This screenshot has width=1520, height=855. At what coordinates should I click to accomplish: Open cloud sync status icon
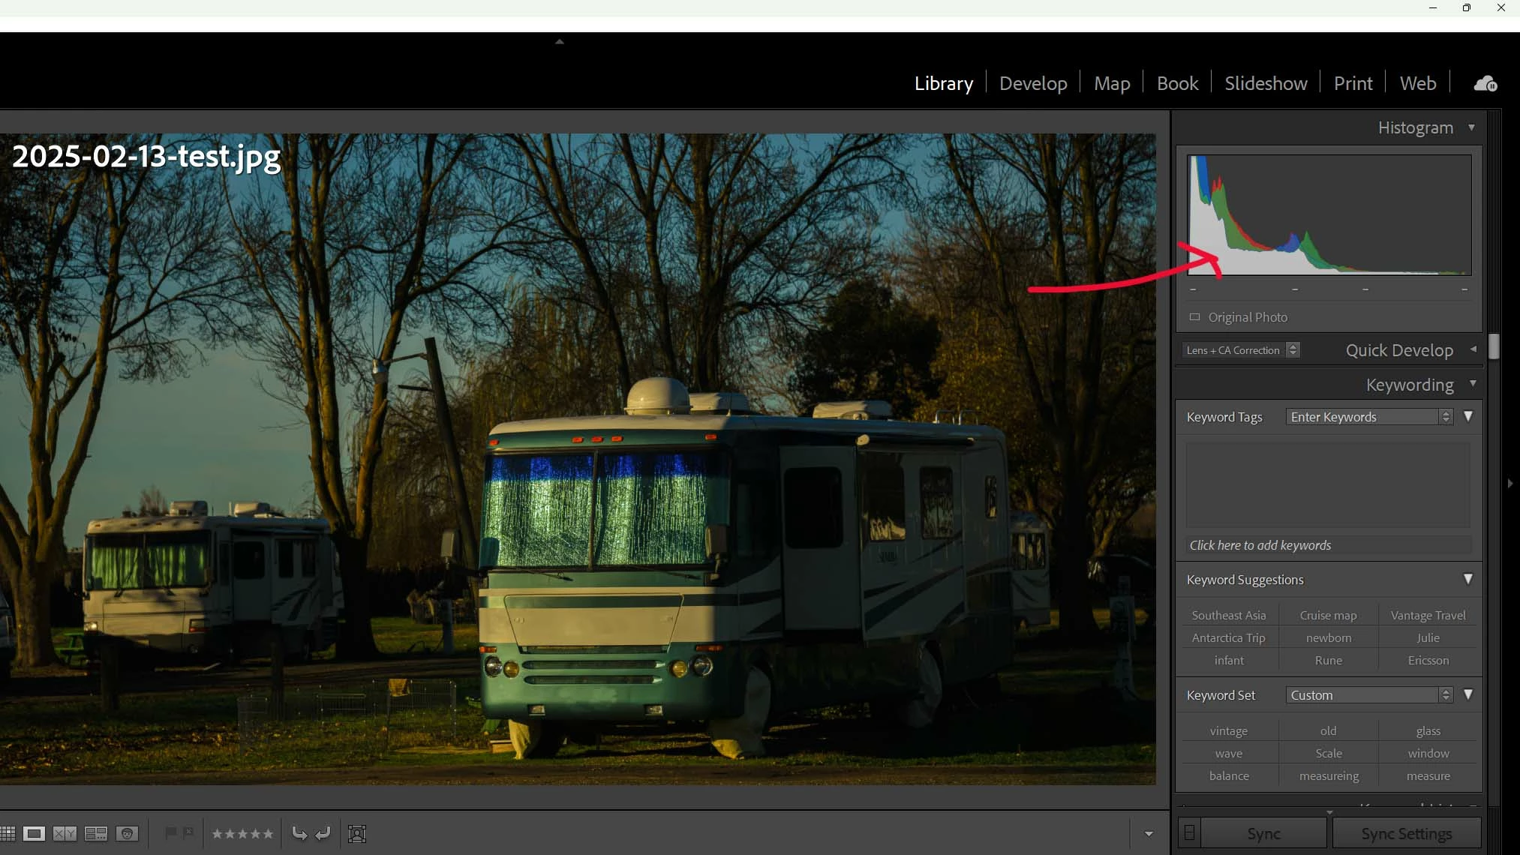(1485, 83)
